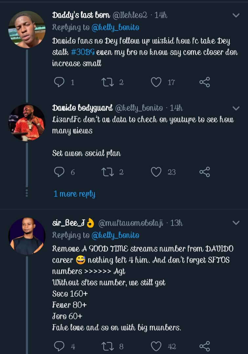
Task: Like Daddy's last born tweet
Action: click(156, 82)
